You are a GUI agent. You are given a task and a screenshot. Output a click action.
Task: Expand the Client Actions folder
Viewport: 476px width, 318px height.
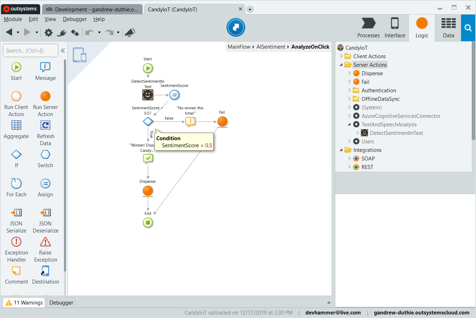[x=342, y=56]
